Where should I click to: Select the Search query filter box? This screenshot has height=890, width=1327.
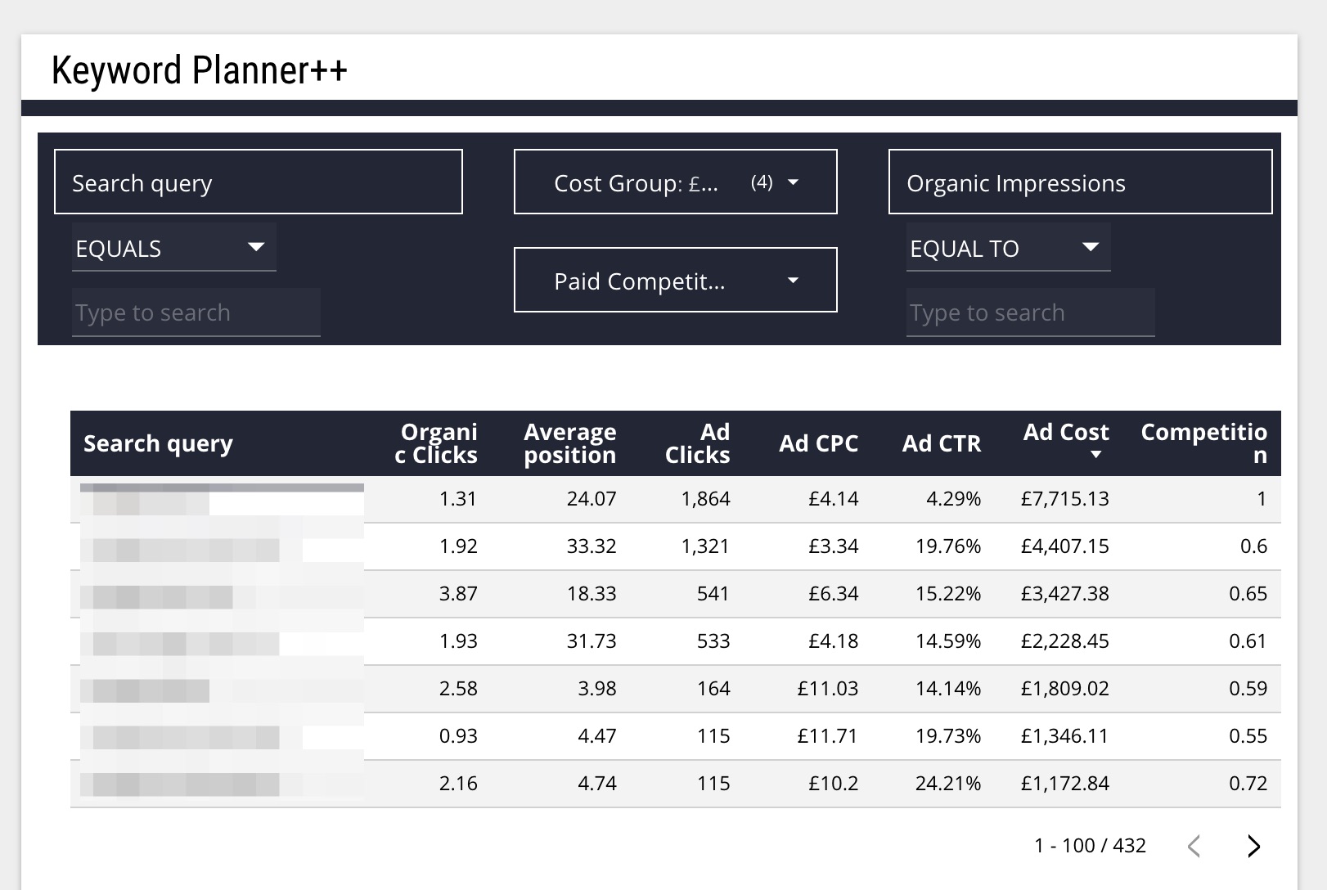pyautogui.click(x=258, y=182)
